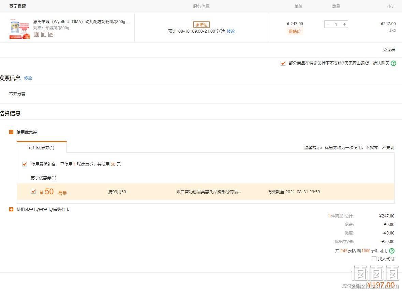Click the 退 return badge icon
Image resolution: width=402 pixels, height=292 pixels.
click(x=51, y=34)
